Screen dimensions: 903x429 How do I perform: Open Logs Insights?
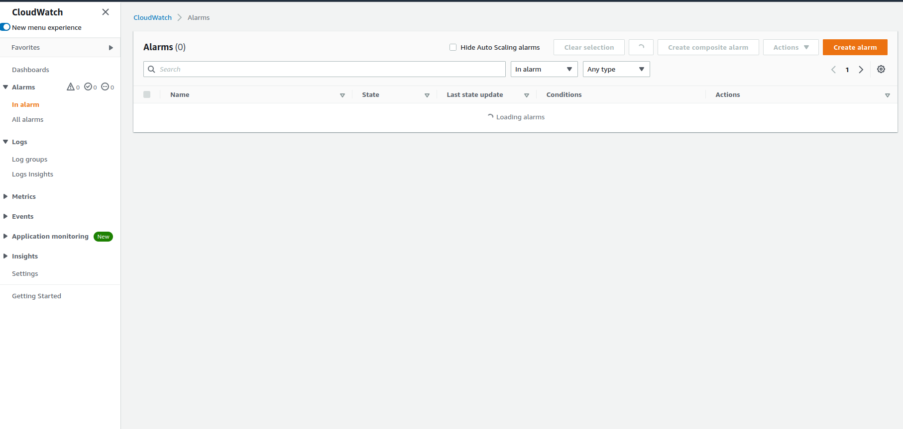[x=32, y=174]
